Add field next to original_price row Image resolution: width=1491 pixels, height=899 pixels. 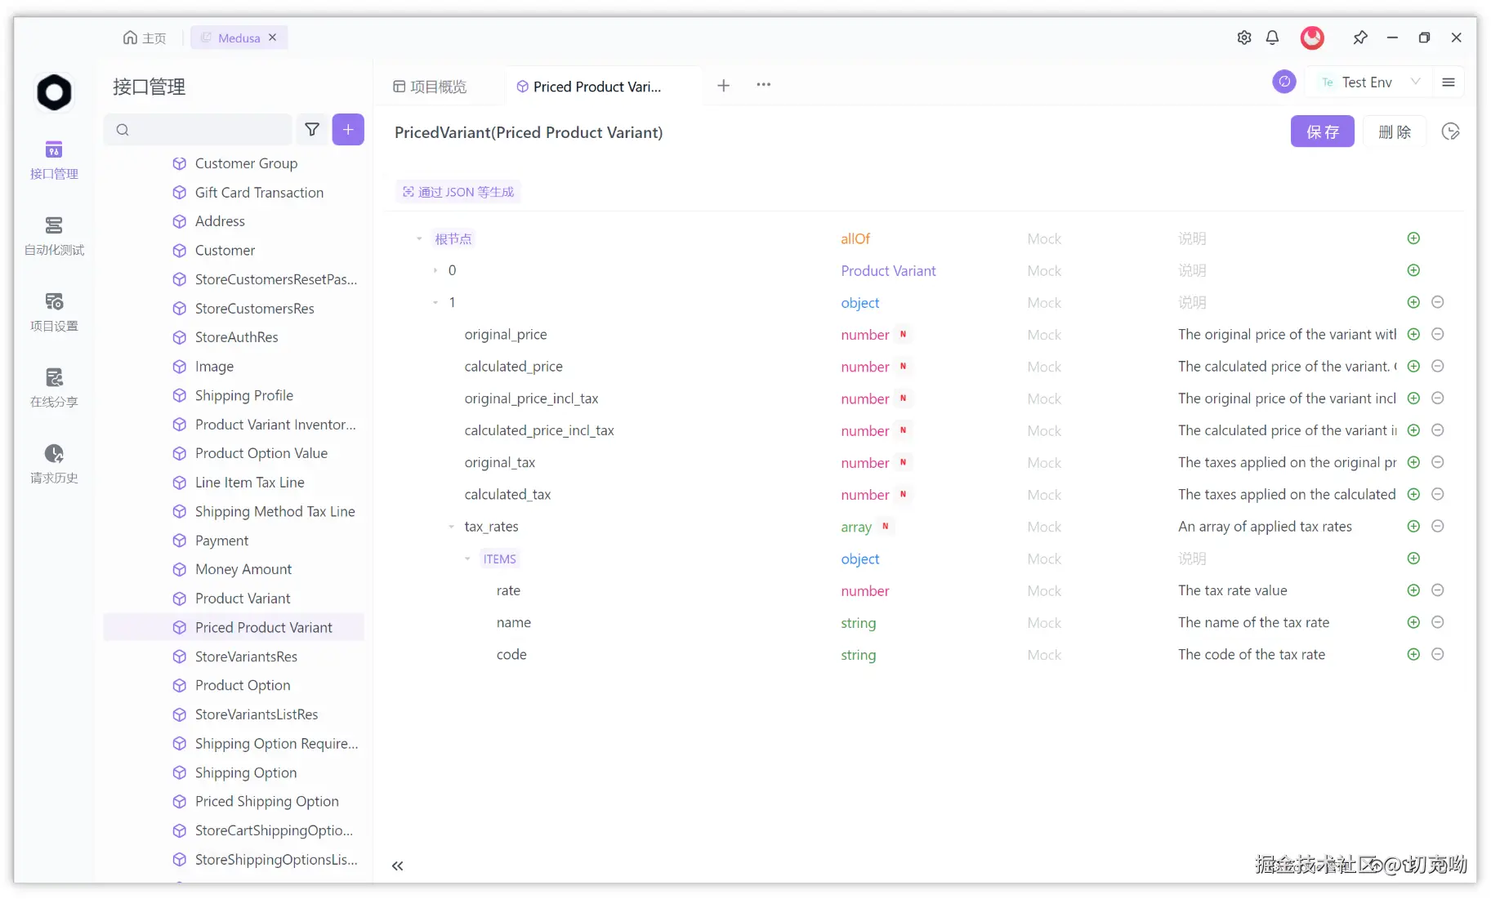coord(1413,334)
